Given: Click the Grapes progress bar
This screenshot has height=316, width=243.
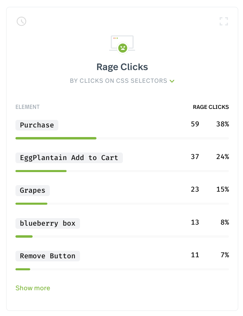Looking at the screenshot, I should point(122,204).
